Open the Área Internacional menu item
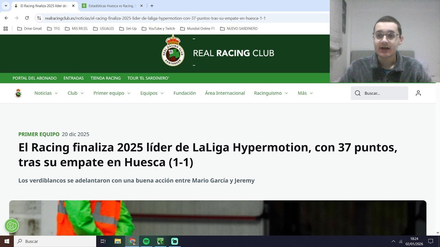The width and height of the screenshot is (440, 247). [x=225, y=93]
